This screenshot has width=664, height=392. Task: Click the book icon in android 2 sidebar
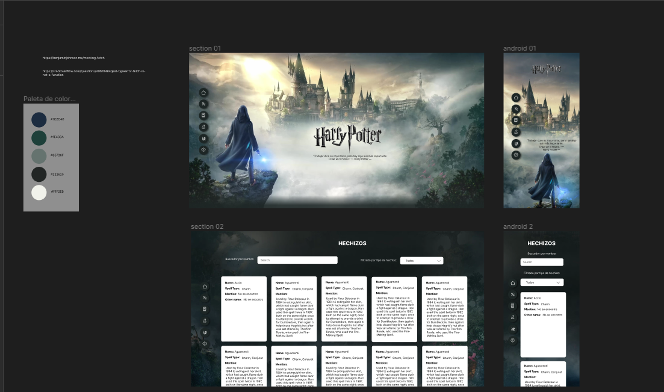[513, 305]
